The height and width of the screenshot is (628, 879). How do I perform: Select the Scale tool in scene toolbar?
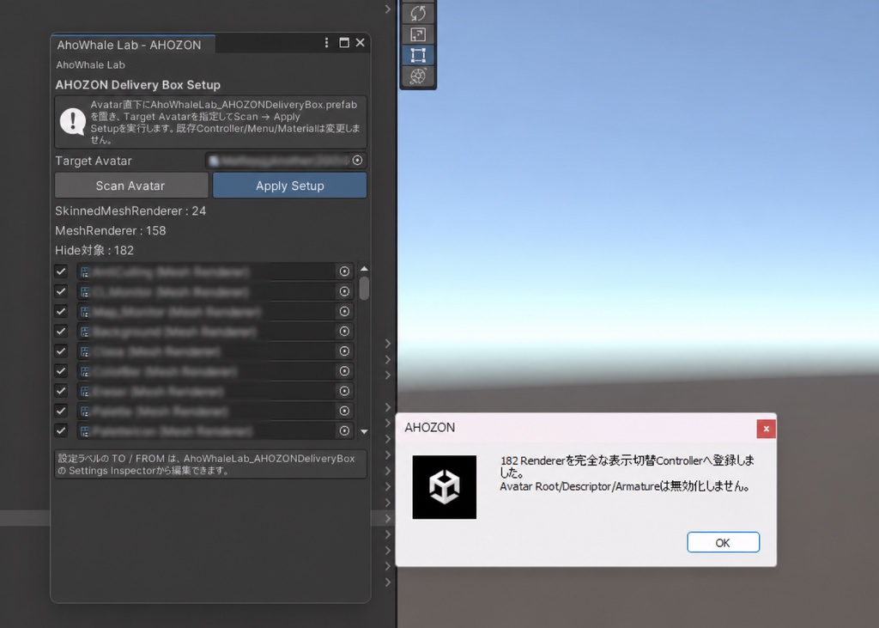pyautogui.click(x=418, y=34)
